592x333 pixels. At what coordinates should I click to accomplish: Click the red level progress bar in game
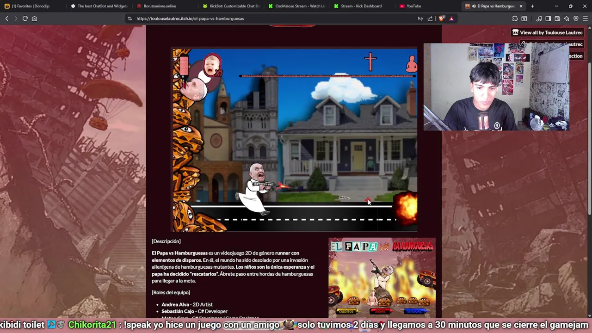coord(327,76)
